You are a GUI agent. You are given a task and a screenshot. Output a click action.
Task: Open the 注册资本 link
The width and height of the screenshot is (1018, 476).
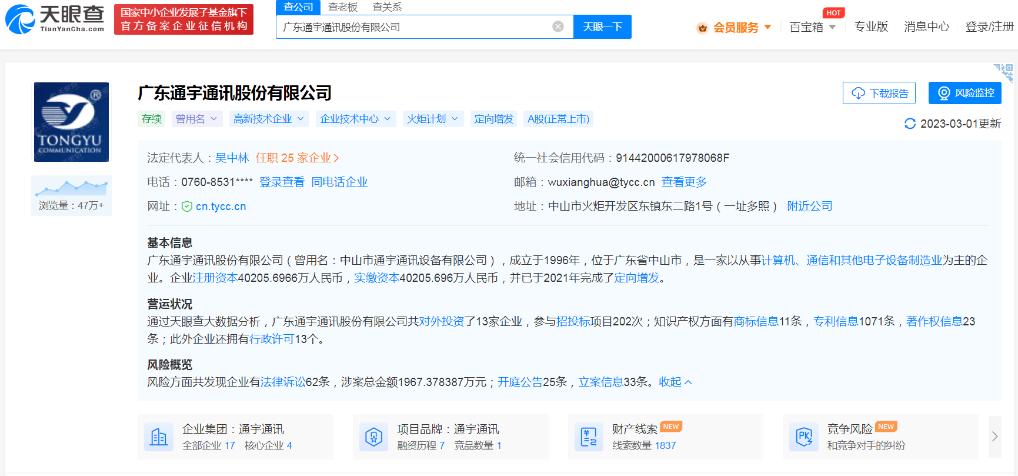(215, 278)
